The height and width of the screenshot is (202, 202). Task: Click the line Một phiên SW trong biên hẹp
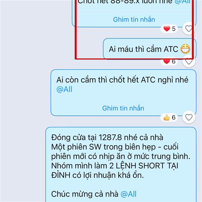coord(103,147)
